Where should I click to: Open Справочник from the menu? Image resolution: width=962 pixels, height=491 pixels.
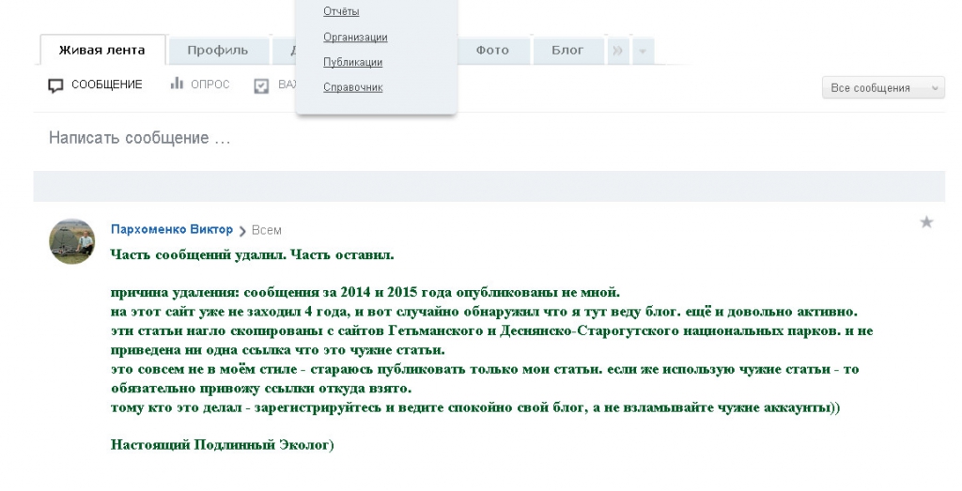(x=352, y=87)
